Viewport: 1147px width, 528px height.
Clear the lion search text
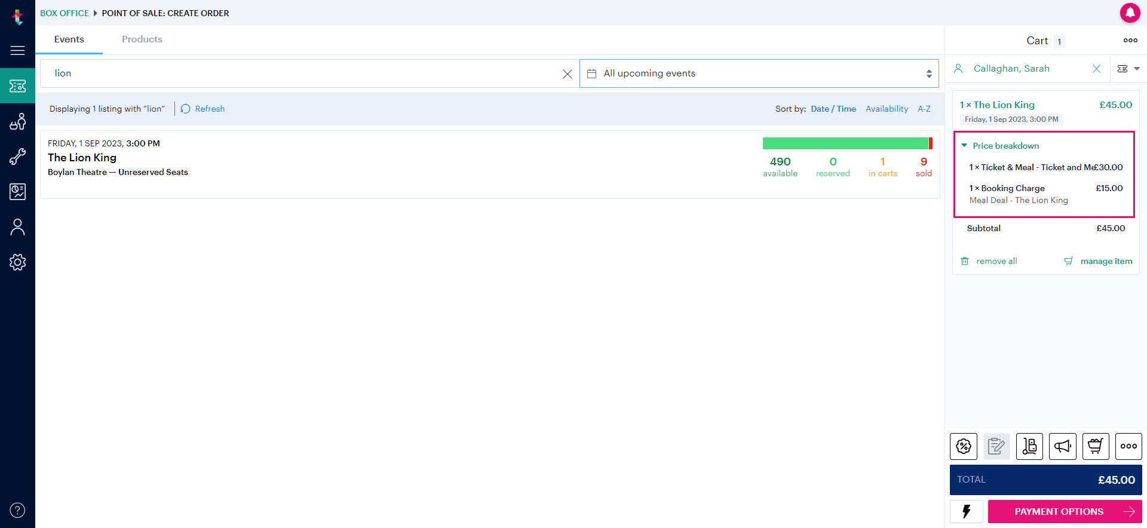pyautogui.click(x=567, y=73)
